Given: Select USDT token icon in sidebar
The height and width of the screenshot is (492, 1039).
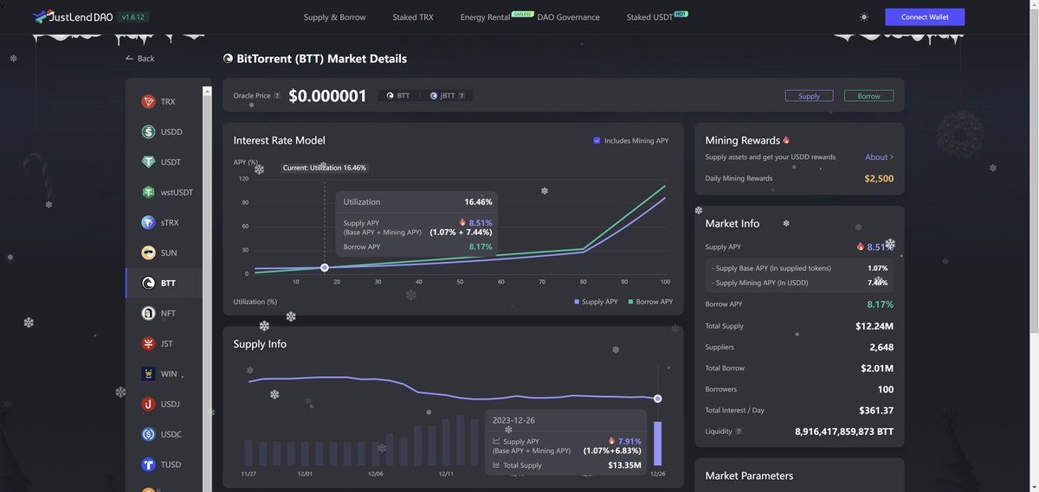Looking at the screenshot, I should pos(148,163).
